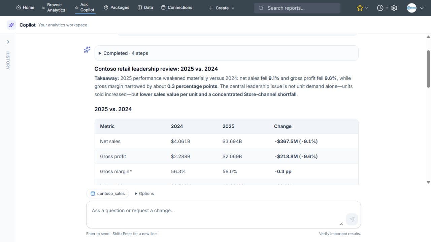Image resolution: width=431 pixels, height=242 pixels.
Task: Click the $2.069B cell
Action: pos(232,156)
